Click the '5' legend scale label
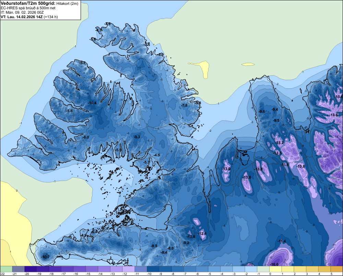This screenshot has height=276, width=343. coord(331,274)
